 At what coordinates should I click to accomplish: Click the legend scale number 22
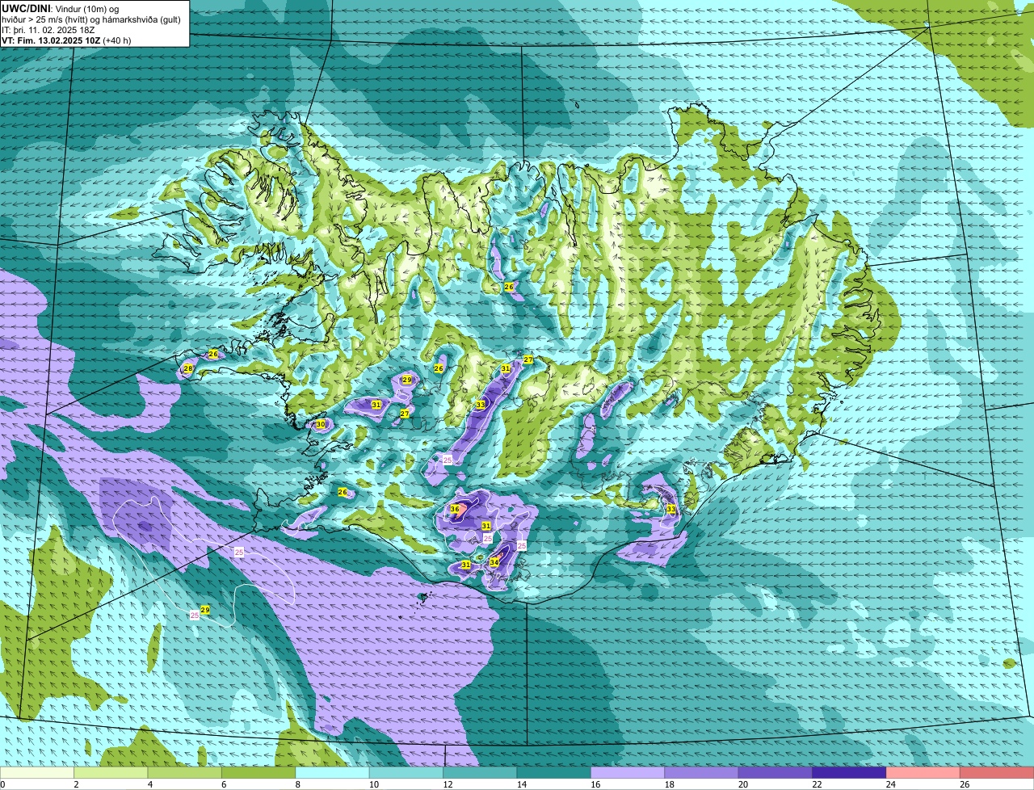[815, 784]
